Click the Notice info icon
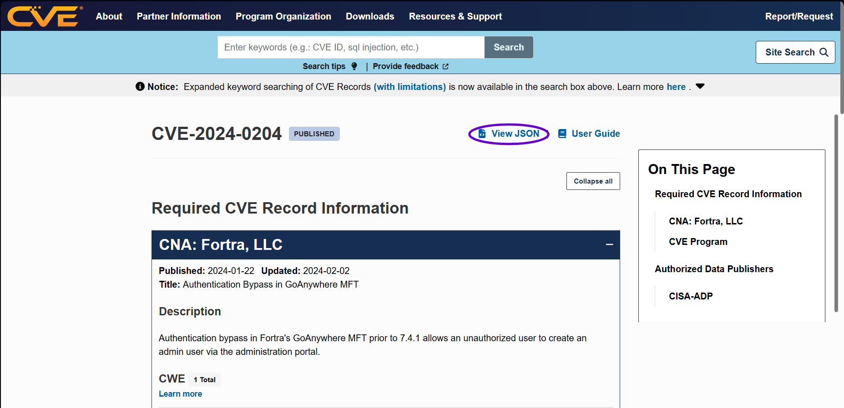 pos(140,86)
